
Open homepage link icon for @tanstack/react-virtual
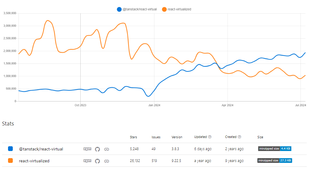tap(107, 149)
